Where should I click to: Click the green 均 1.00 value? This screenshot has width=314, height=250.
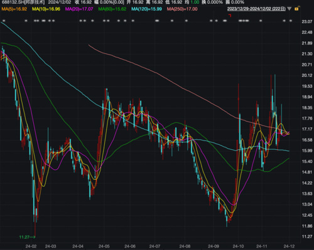(192, 3)
